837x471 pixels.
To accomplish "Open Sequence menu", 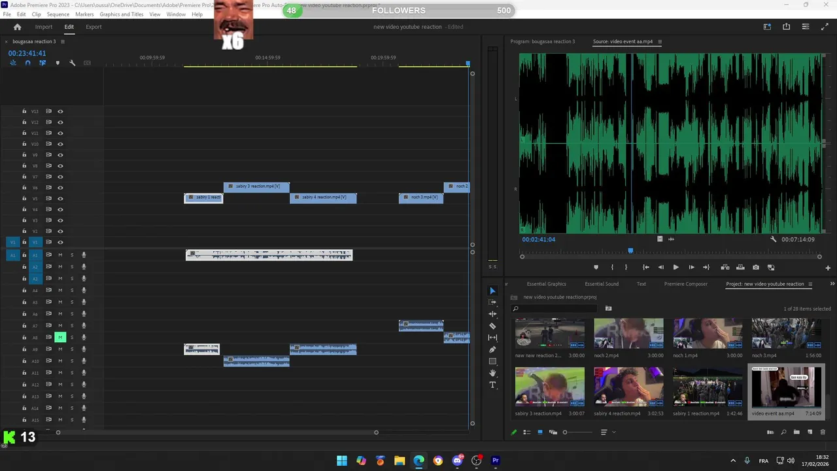I will pyautogui.click(x=58, y=14).
